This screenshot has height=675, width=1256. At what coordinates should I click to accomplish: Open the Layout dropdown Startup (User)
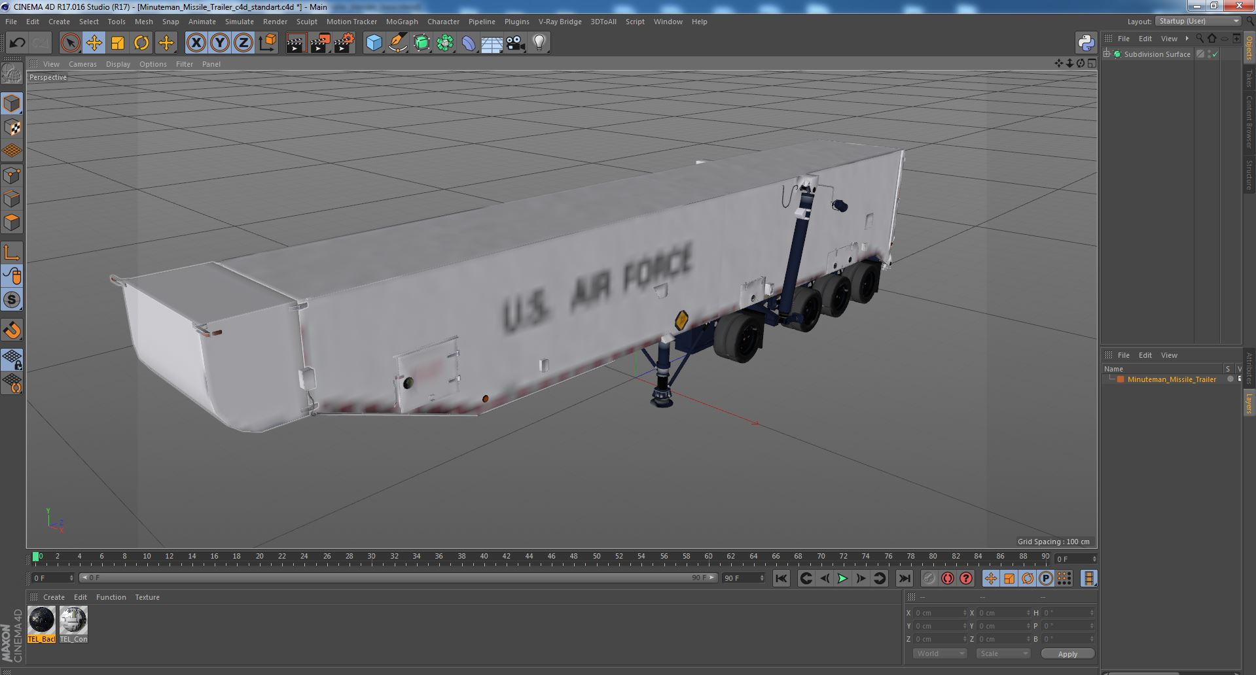point(1198,22)
